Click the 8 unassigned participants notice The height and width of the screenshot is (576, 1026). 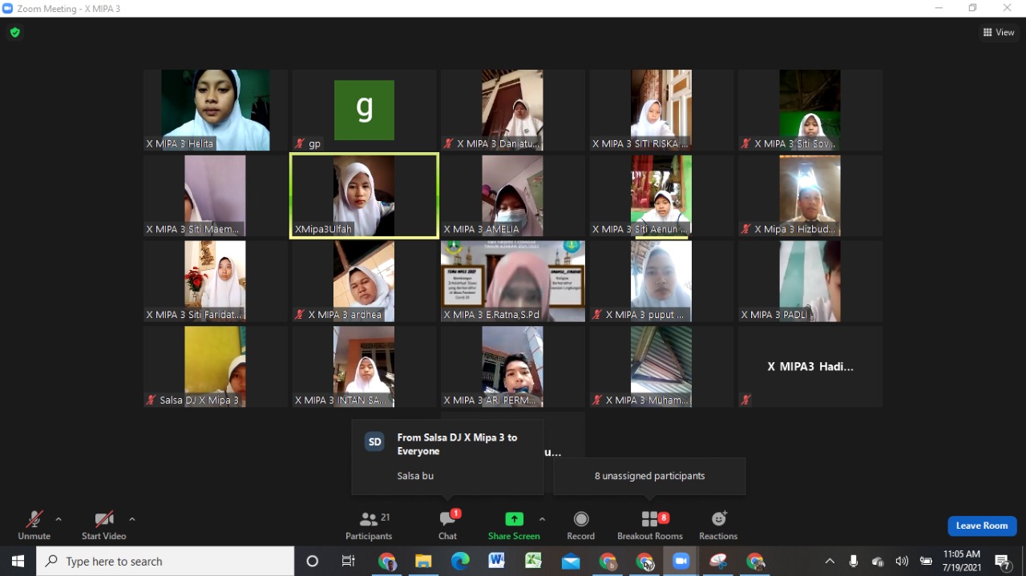[649, 476]
